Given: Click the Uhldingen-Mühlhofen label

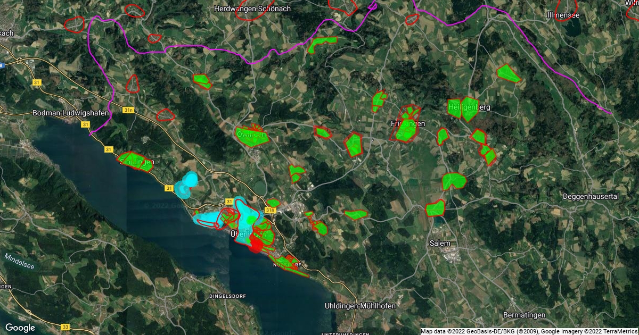Looking at the screenshot, I should (360, 306).
